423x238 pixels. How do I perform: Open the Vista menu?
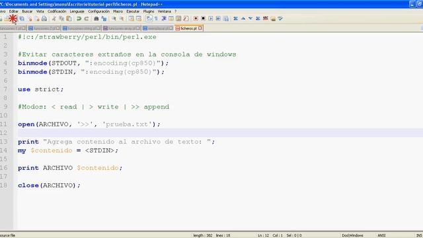40,11
